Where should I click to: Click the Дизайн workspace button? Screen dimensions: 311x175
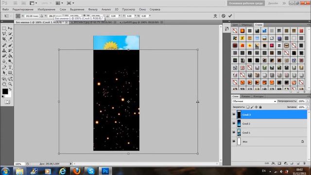(x=273, y=3)
